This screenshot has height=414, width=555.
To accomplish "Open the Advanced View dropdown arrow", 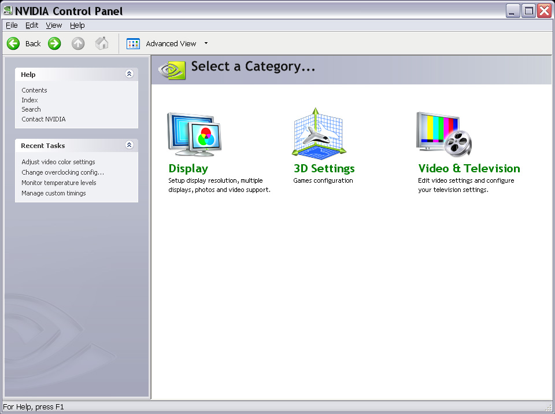I will (206, 43).
